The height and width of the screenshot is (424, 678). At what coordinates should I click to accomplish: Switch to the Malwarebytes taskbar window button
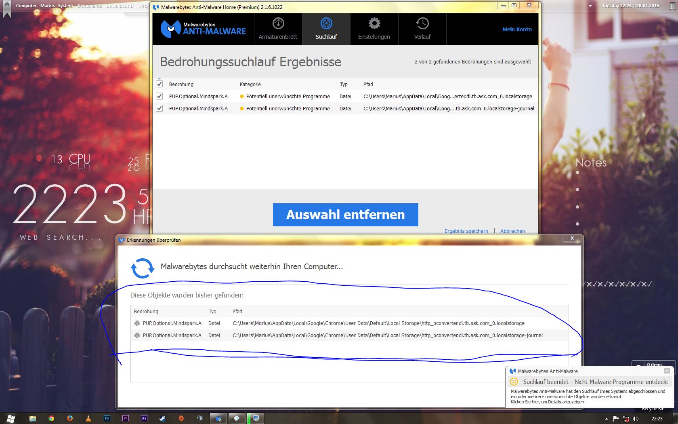(x=218, y=418)
